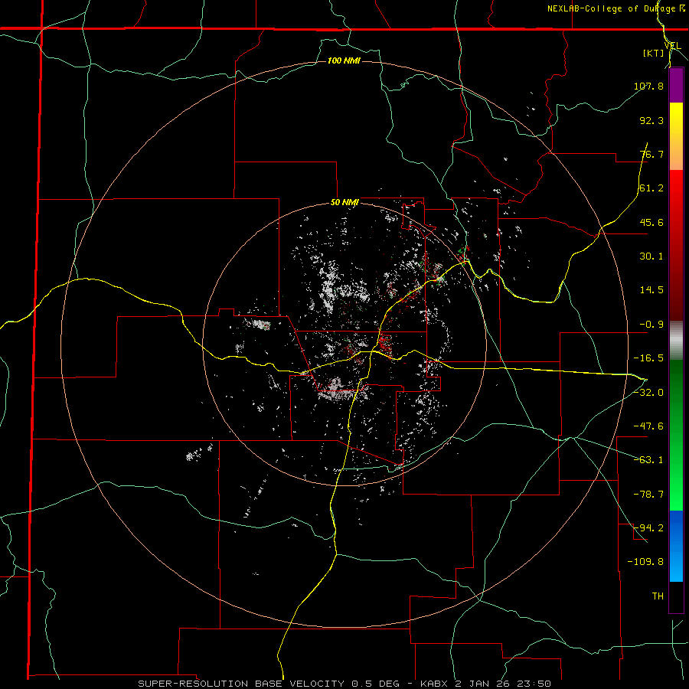Click the 30.1 legend value

pos(651,256)
